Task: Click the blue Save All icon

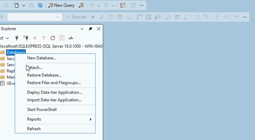Action: pyautogui.click(x=40, y=5)
